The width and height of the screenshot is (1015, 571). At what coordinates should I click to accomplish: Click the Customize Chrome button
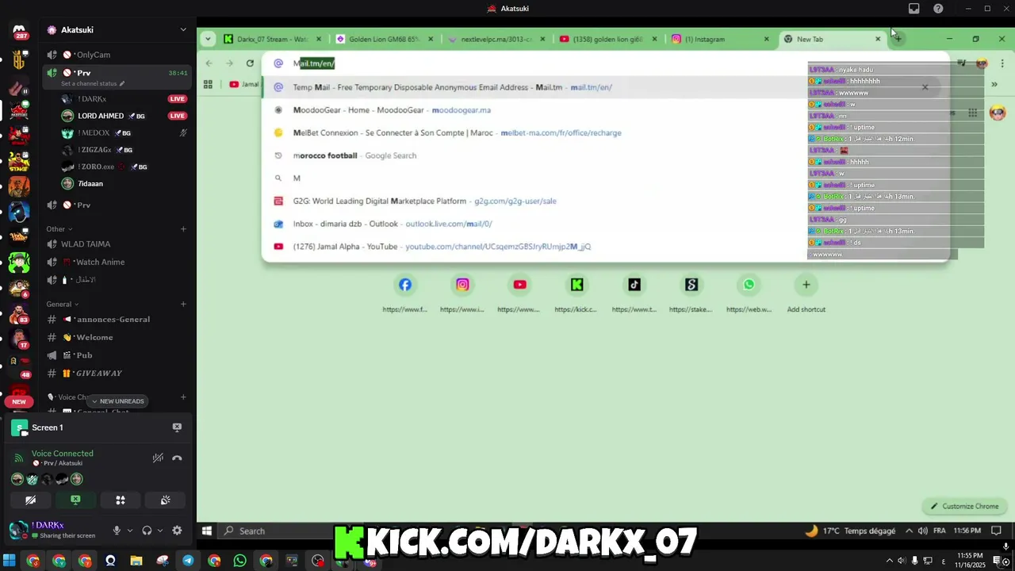(965, 506)
